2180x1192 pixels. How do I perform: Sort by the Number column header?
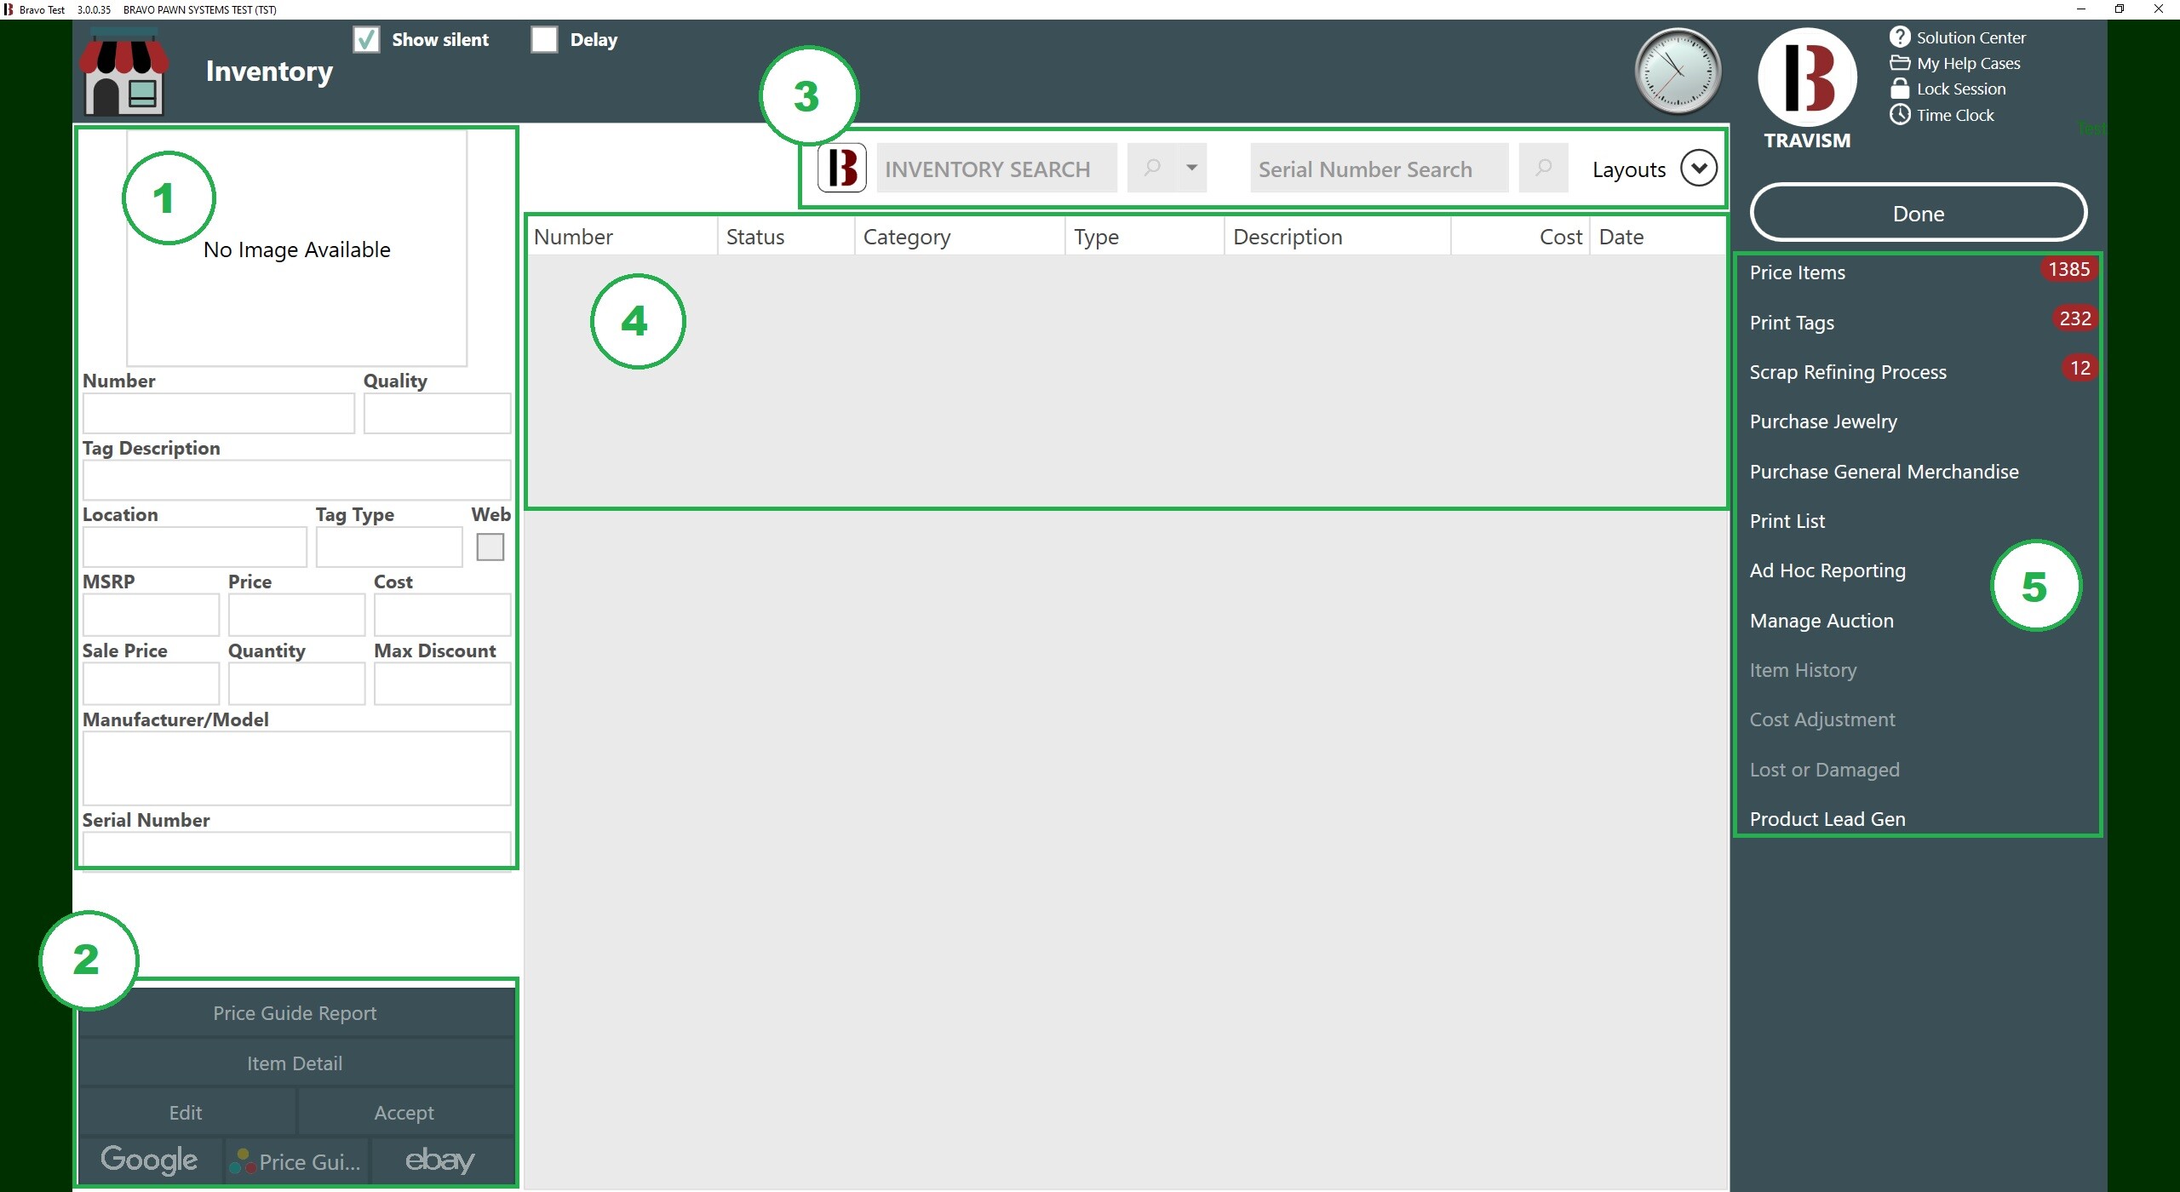pyautogui.click(x=623, y=237)
